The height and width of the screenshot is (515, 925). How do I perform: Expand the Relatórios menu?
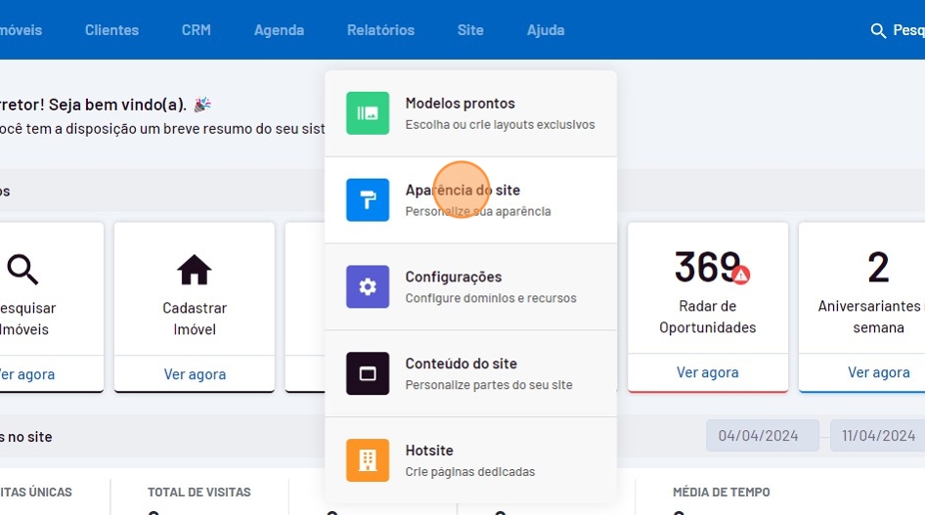pyautogui.click(x=380, y=30)
